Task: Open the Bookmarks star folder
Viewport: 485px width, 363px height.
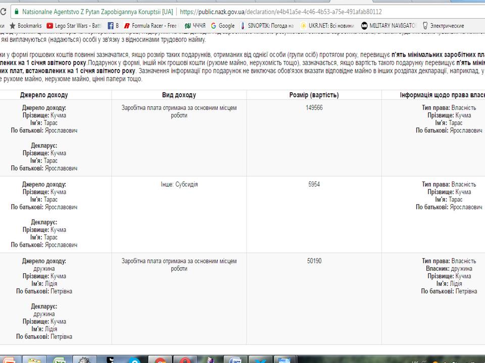Action: [25, 26]
